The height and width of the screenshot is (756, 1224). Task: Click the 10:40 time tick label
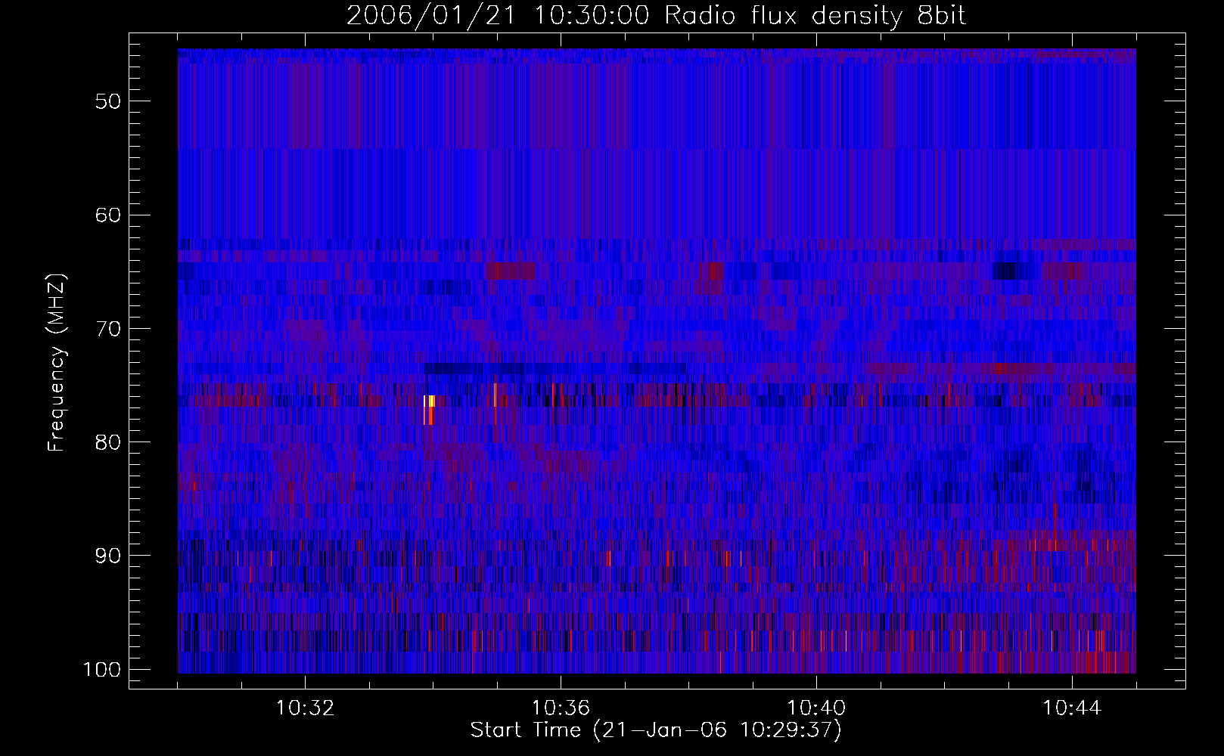pyautogui.click(x=816, y=708)
